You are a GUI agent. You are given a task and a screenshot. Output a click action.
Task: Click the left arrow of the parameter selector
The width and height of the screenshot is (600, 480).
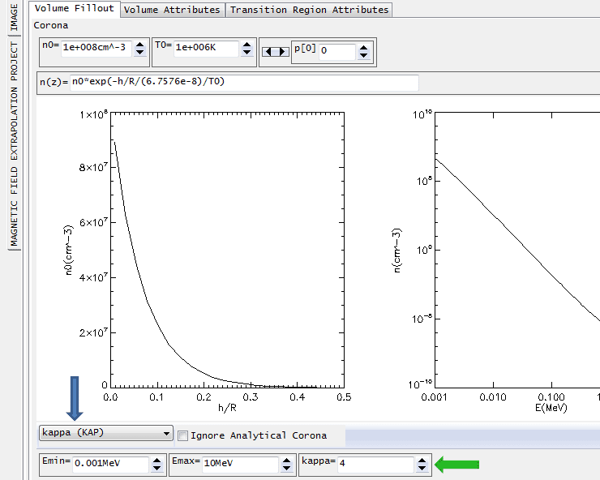pos(268,52)
